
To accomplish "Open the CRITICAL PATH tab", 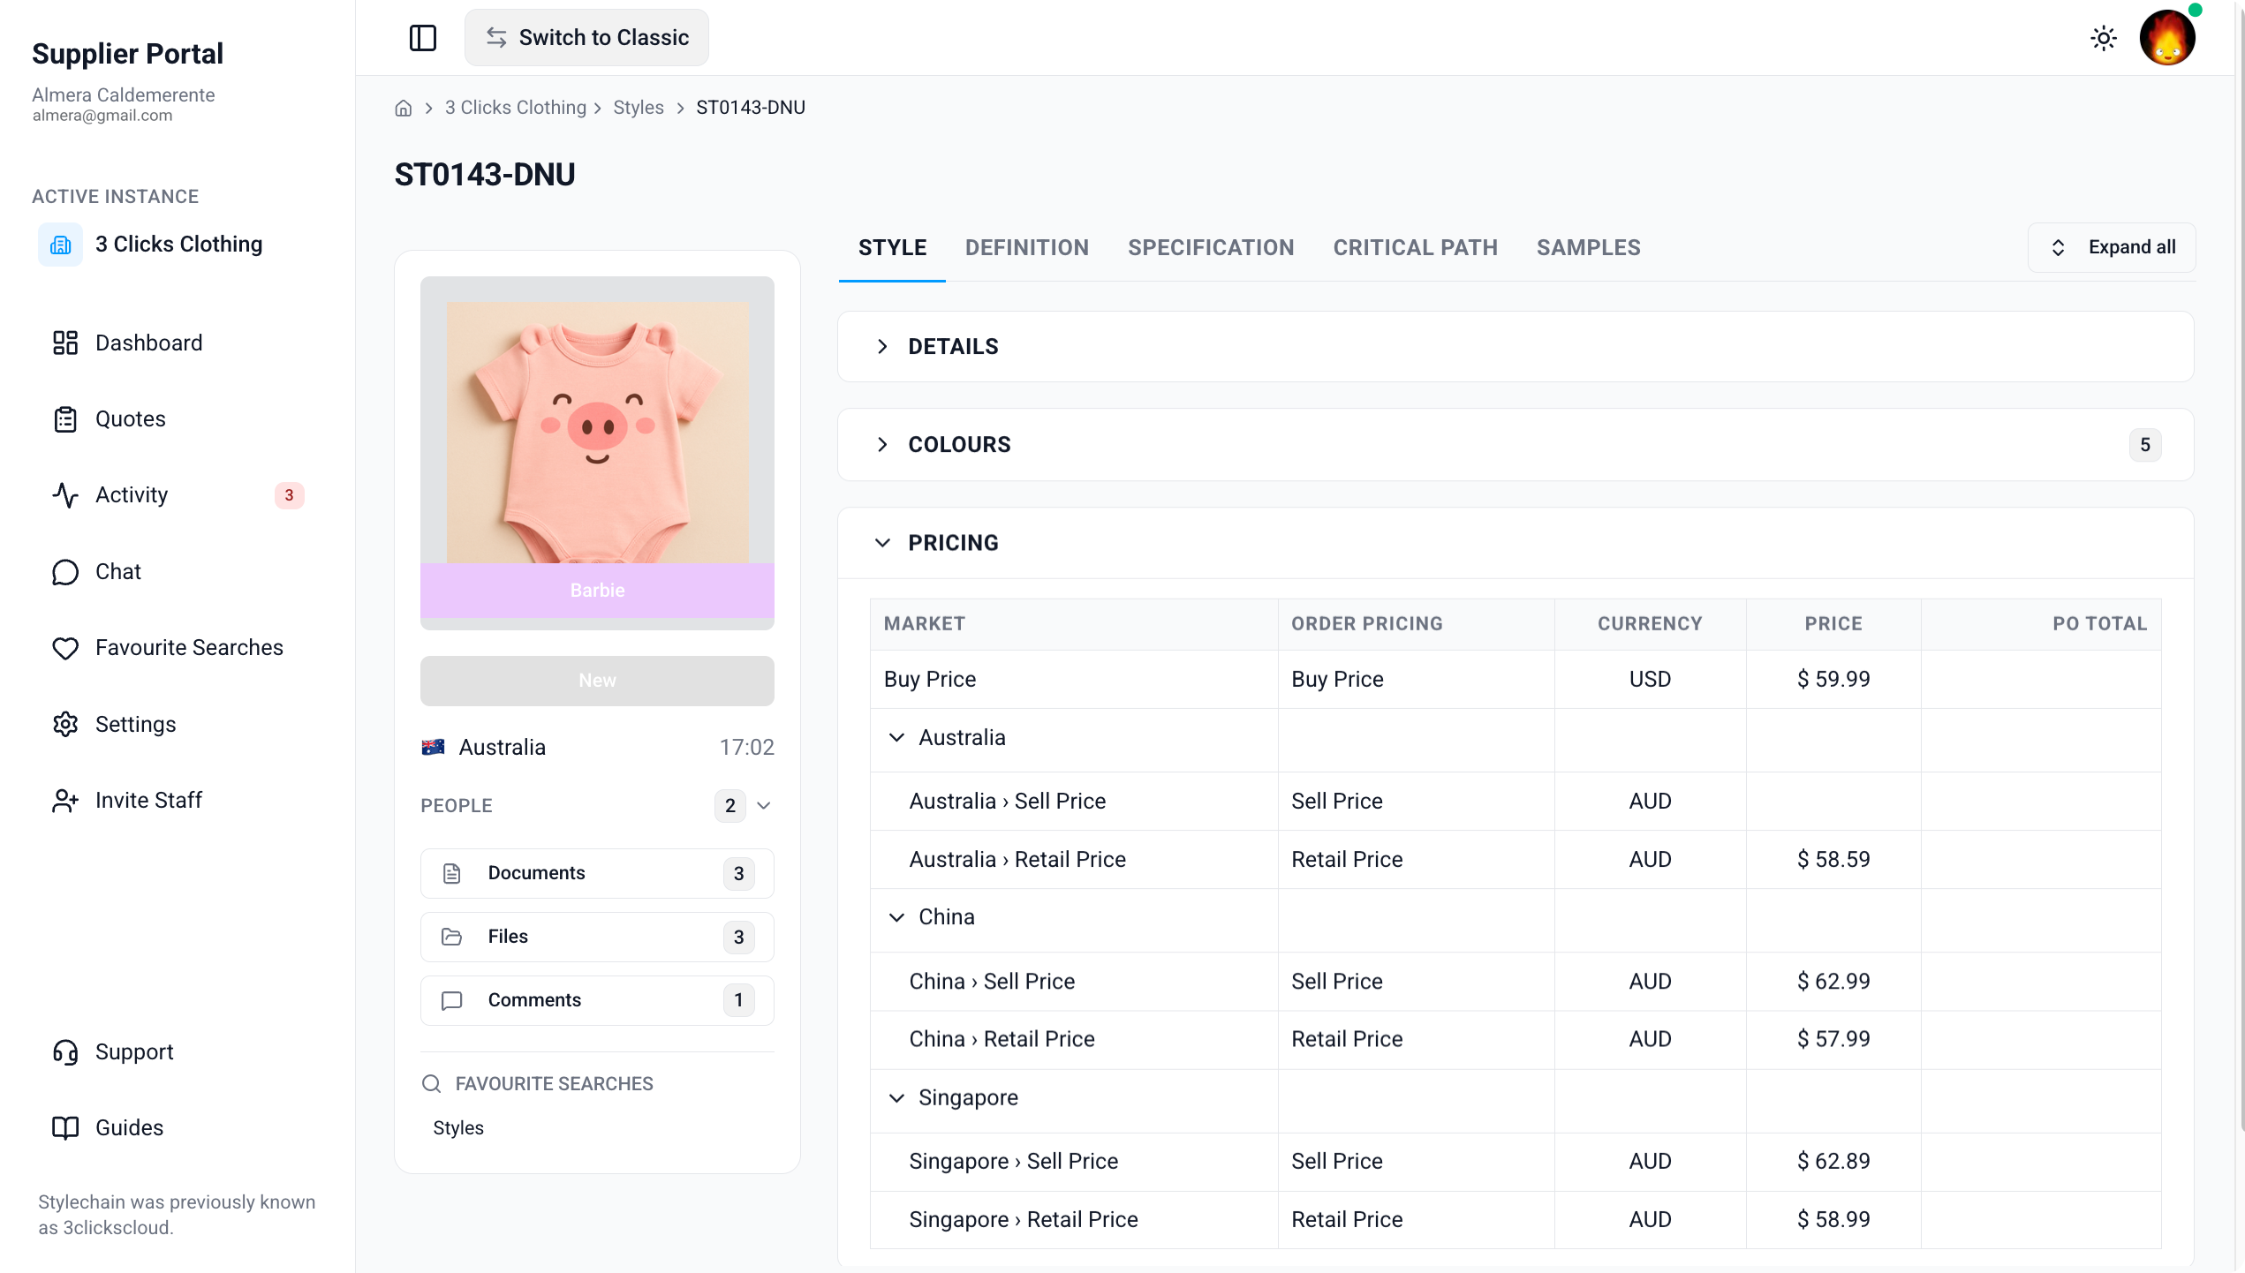I will (x=1415, y=247).
